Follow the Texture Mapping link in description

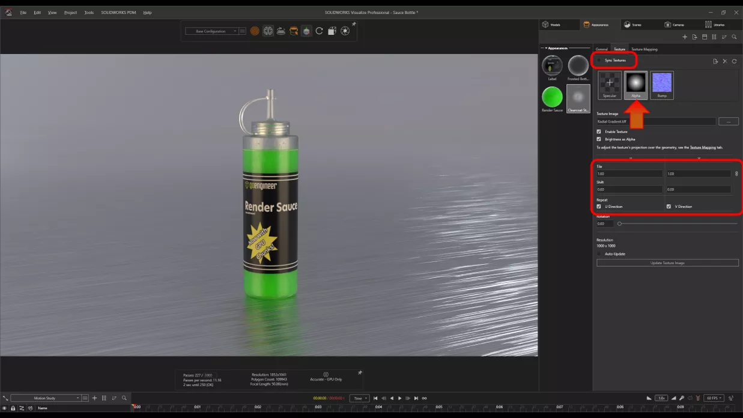tap(703, 147)
